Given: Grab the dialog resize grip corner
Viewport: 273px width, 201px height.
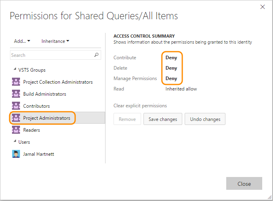Looking at the screenshot, I should [x=270, y=197].
